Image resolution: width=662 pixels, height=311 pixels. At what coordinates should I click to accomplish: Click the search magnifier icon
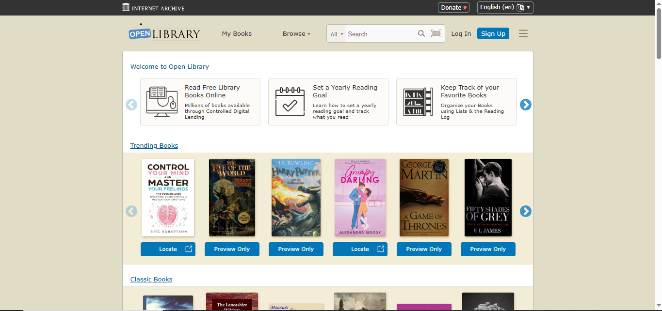(x=421, y=34)
